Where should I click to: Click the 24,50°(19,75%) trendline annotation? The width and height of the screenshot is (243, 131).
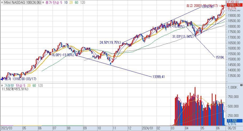[x=110, y=42]
